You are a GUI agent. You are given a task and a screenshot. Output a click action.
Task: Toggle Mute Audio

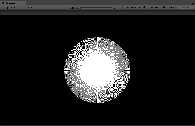tap(159, 7)
